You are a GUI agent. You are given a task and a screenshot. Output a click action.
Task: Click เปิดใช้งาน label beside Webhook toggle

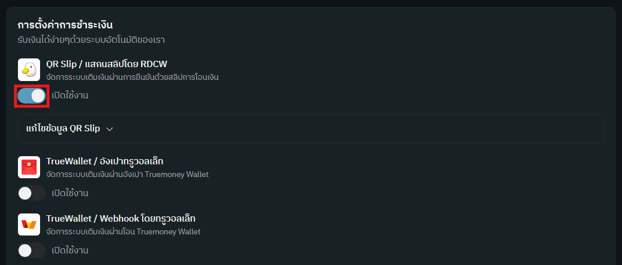(70, 251)
